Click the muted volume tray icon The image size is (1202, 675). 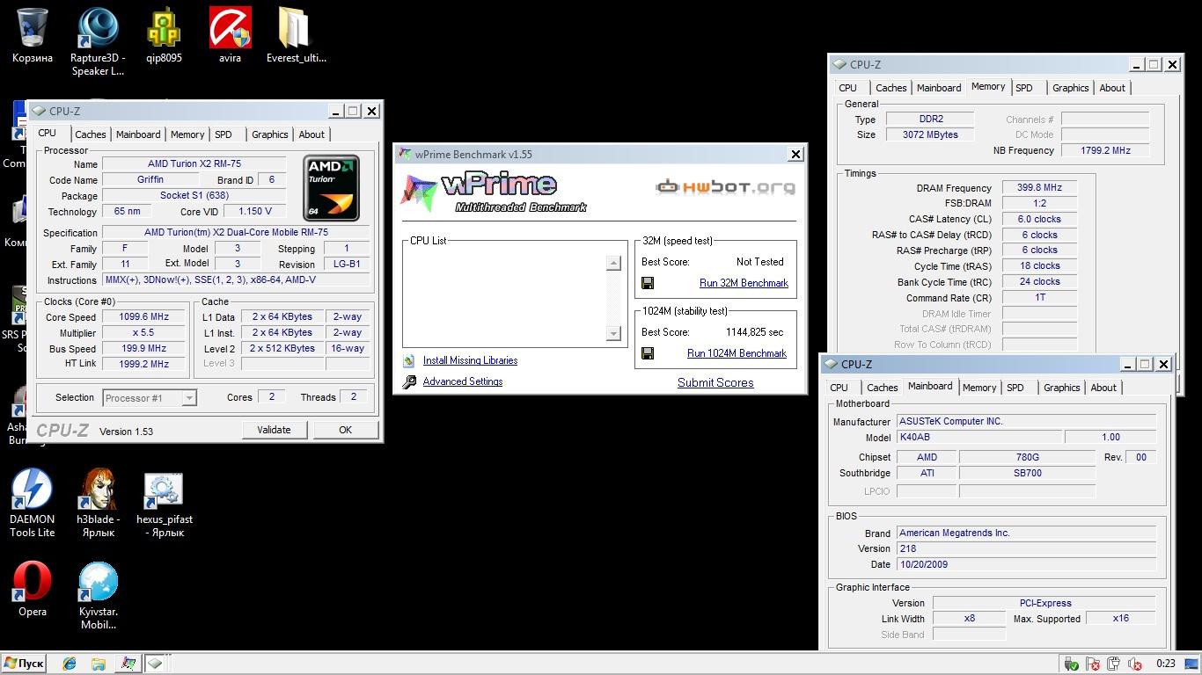pyautogui.click(x=1136, y=664)
